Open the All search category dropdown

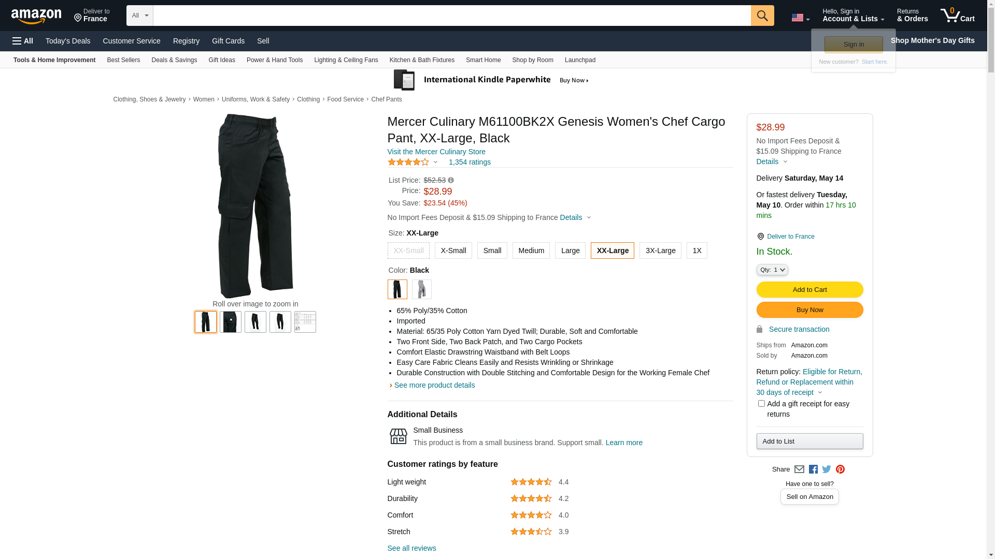[x=140, y=16]
